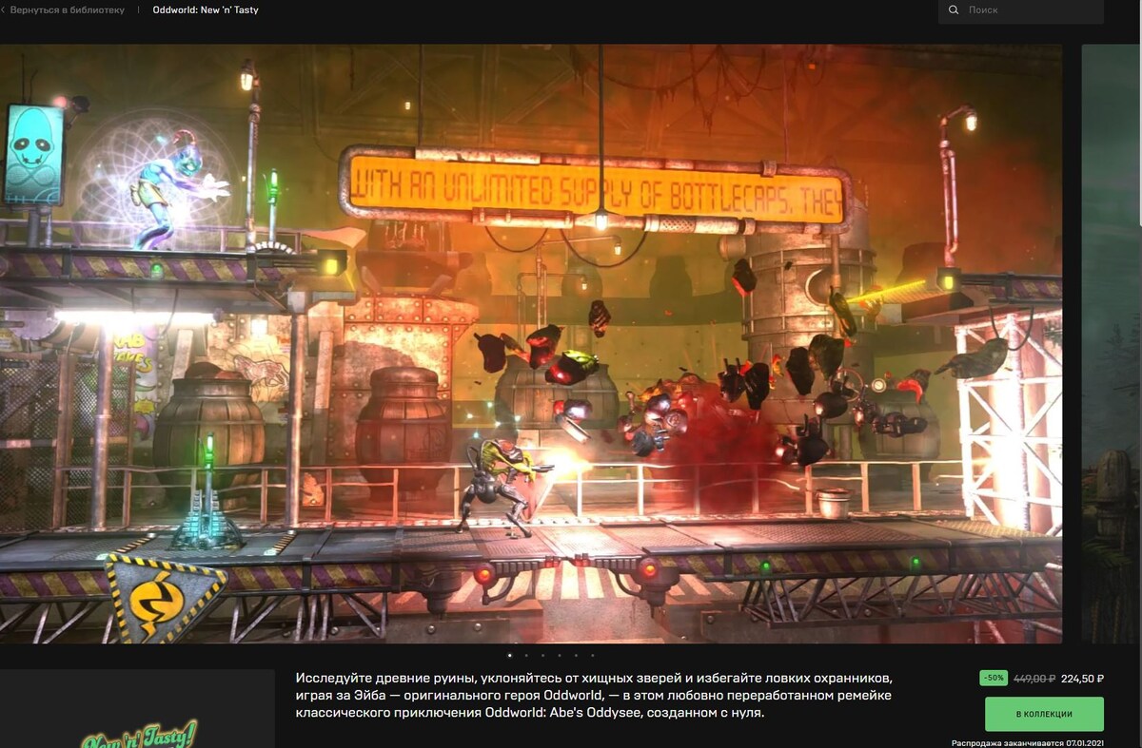Select the third carousel dot

click(542, 655)
